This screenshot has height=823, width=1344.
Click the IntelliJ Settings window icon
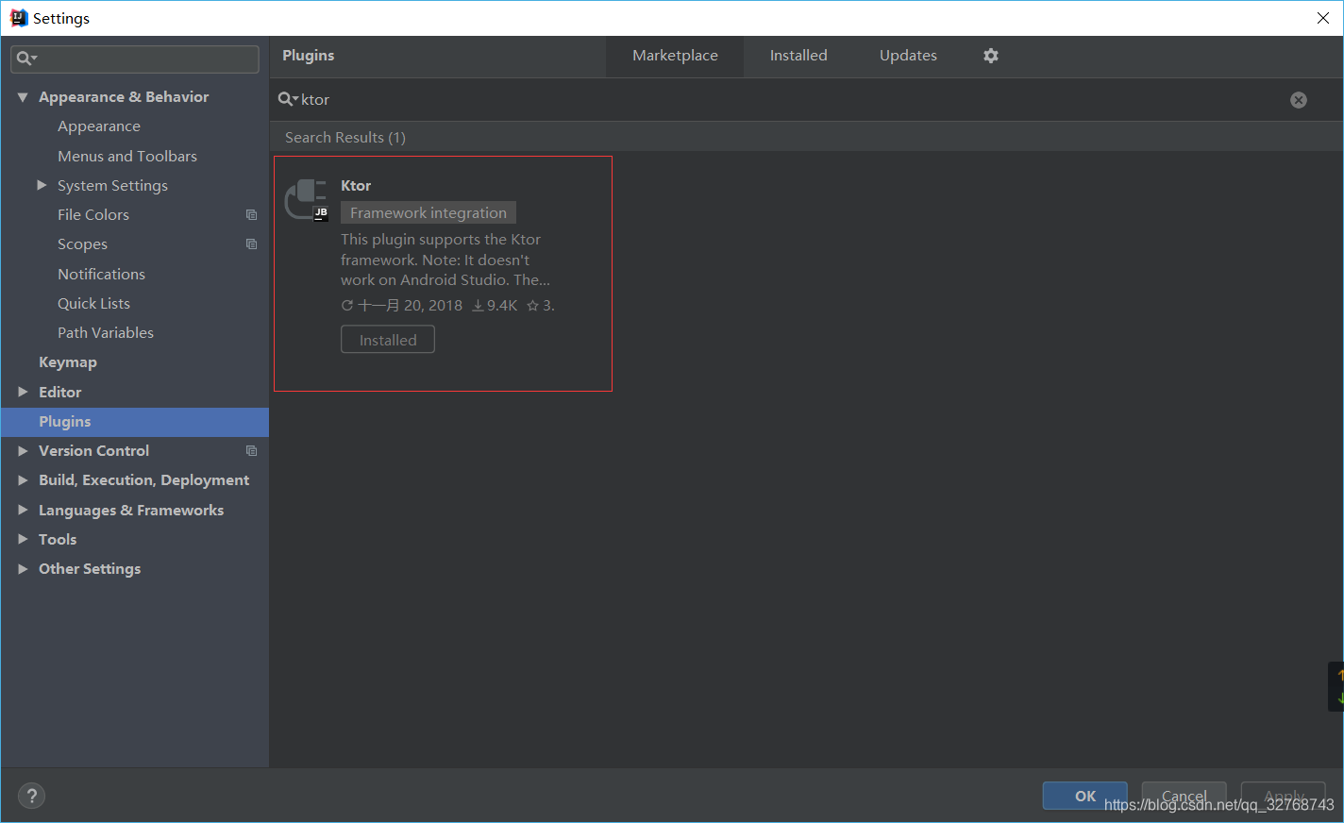[x=18, y=18]
